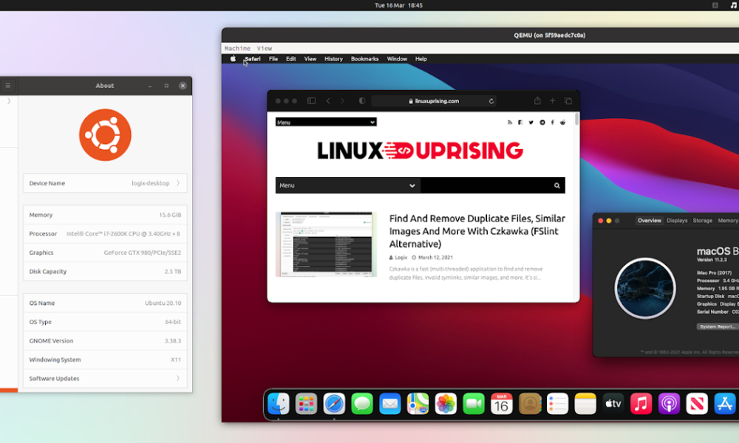Open the Bookmarks menu
Viewport: 739px width, 443px height.
[x=365, y=59]
